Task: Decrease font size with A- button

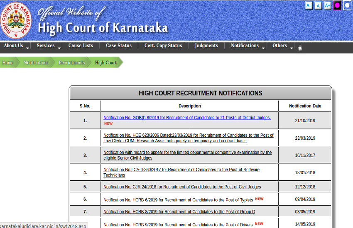Action: 309,5
